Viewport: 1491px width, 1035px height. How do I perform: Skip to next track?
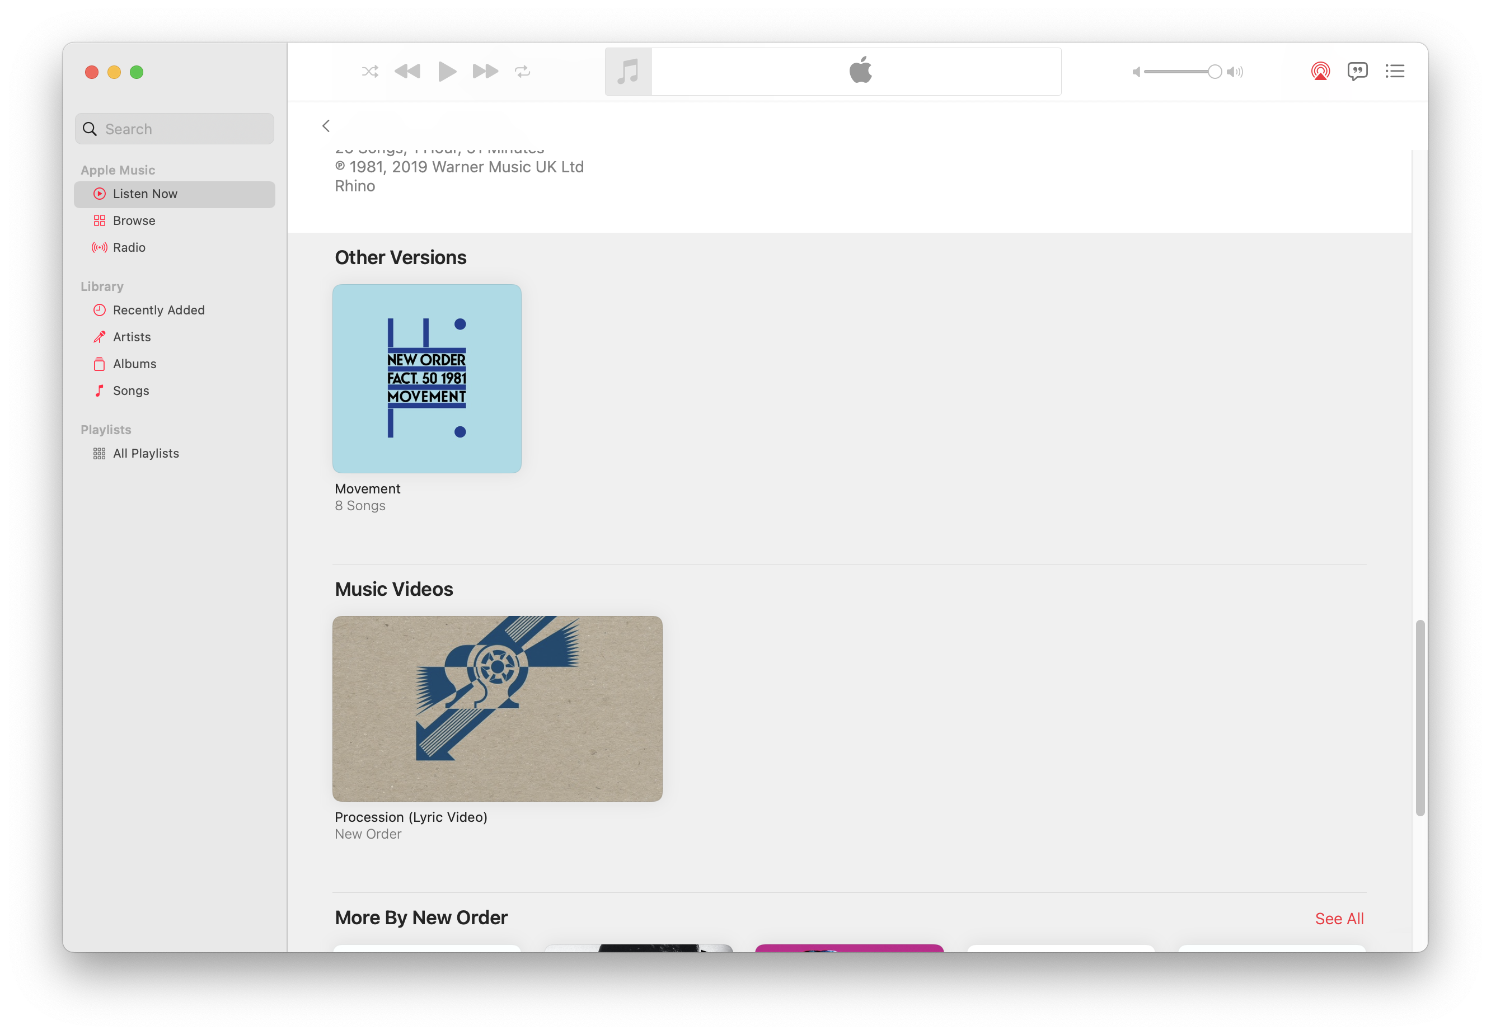click(485, 72)
